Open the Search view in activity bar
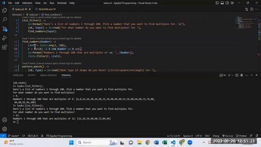Image resolution: width=261 pixels, height=147 pixels. 4,20
